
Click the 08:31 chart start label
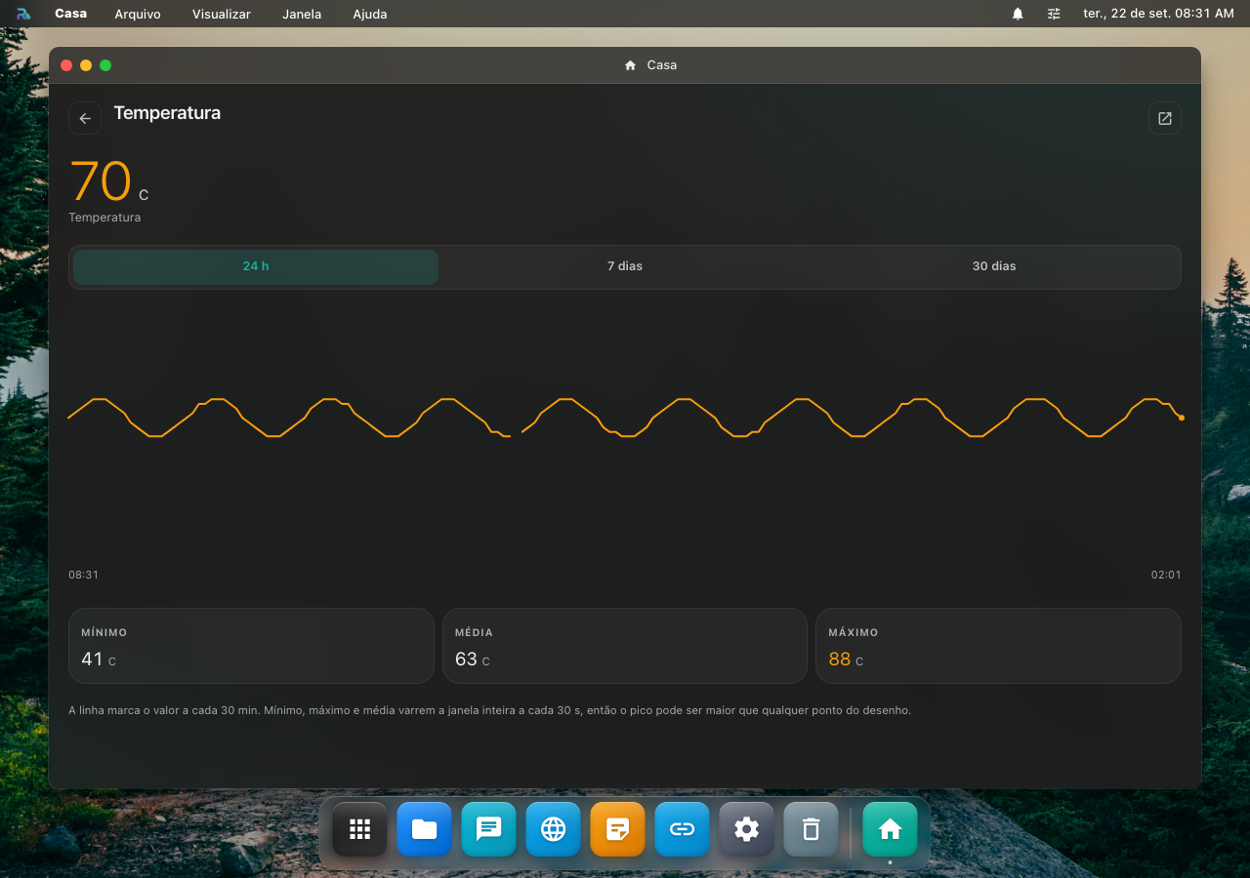point(83,576)
